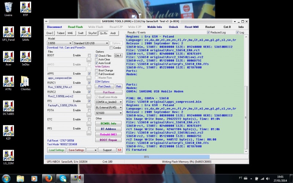Click the BOOT Repair button

(x=108, y=140)
